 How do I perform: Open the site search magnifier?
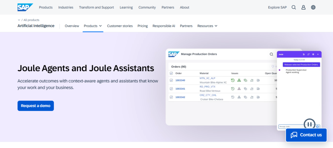[294, 7]
